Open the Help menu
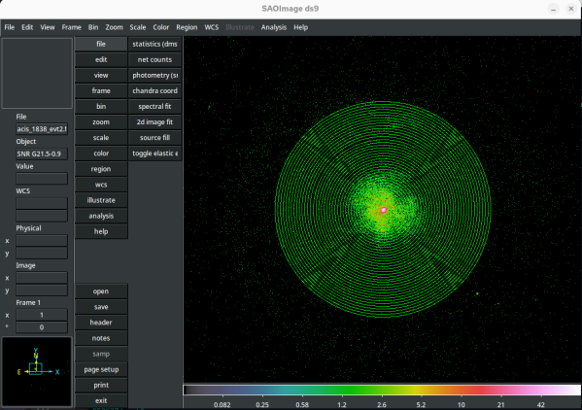This screenshot has height=410, width=582. (x=300, y=27)
